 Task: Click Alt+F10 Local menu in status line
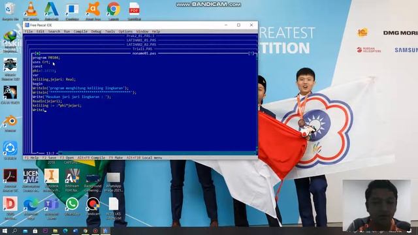[144, 158]
